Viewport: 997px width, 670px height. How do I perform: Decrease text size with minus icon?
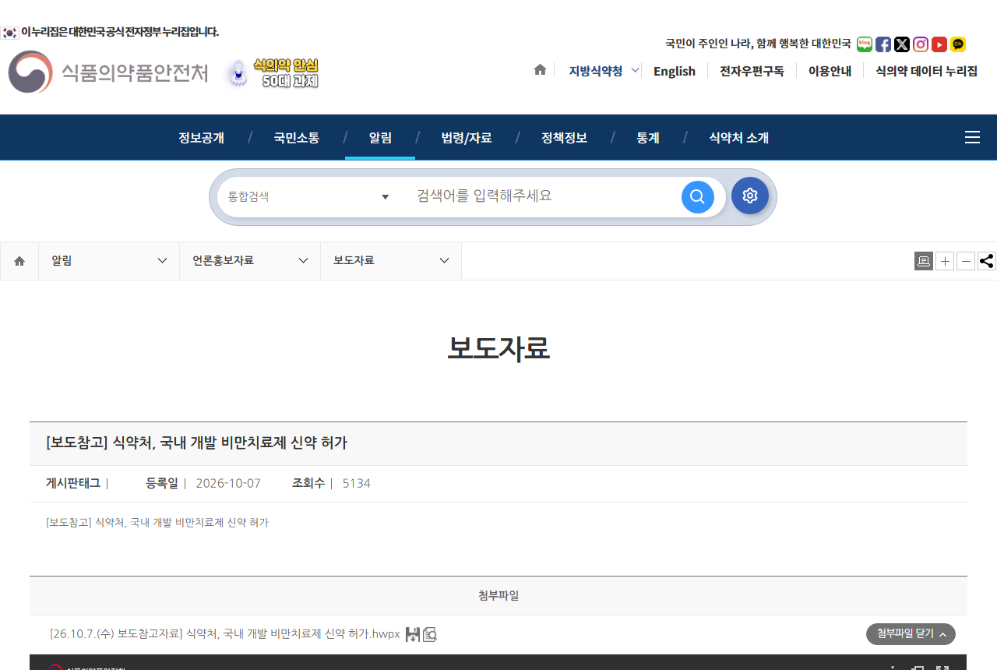tap(966, 261)
